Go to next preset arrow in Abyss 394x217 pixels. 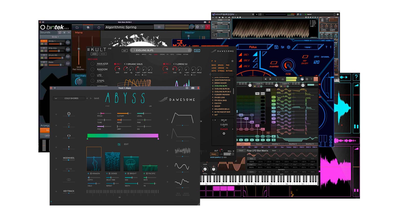click(91, 98)
